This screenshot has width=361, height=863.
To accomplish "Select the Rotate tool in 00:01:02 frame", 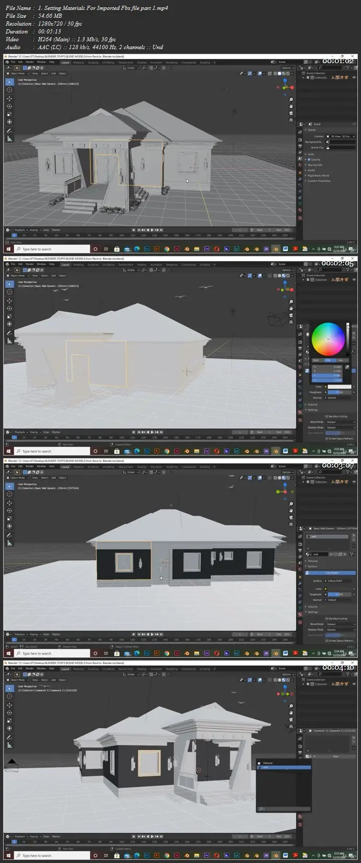I will pyautogui.click(x=9, y=106).
